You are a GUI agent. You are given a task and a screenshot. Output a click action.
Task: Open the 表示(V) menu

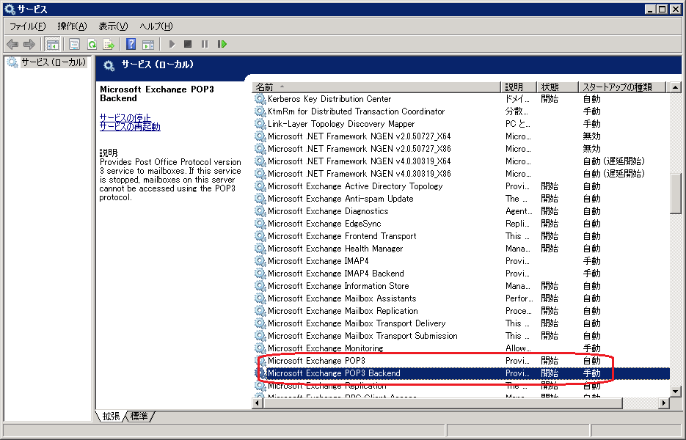pyautogui.click(x=113, y=26)
